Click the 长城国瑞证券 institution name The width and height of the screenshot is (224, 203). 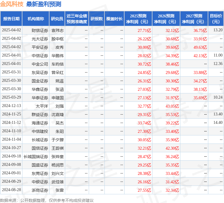pos(36,156)
